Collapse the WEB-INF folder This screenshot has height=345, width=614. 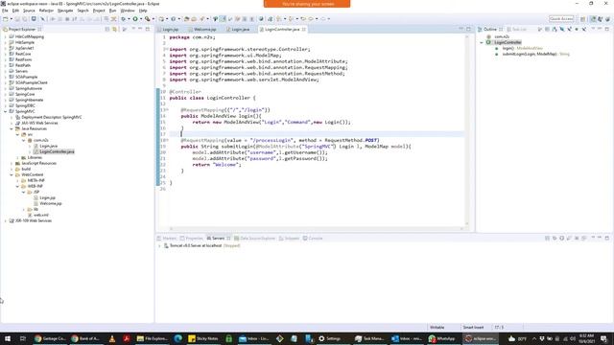click(17, 186)
